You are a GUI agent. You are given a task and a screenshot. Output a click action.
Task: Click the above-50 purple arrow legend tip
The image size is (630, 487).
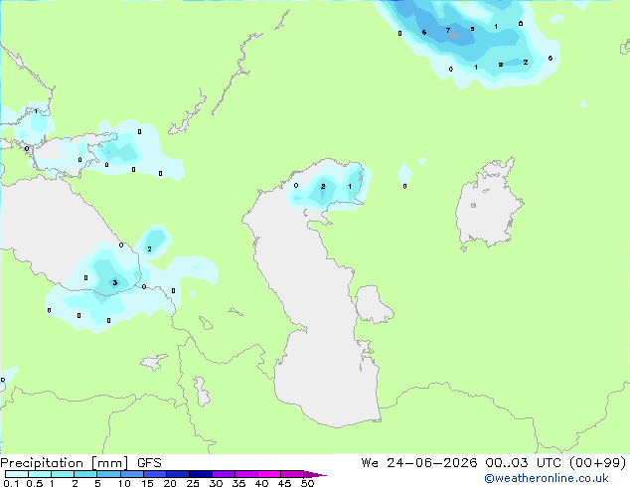coord(315,474)
